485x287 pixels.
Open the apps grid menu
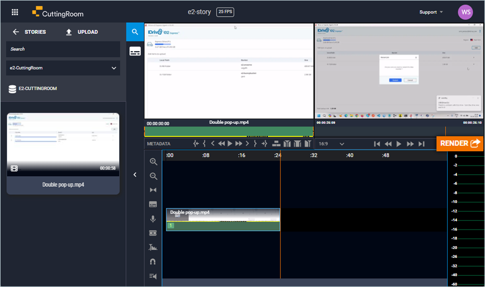pos(15,12)
